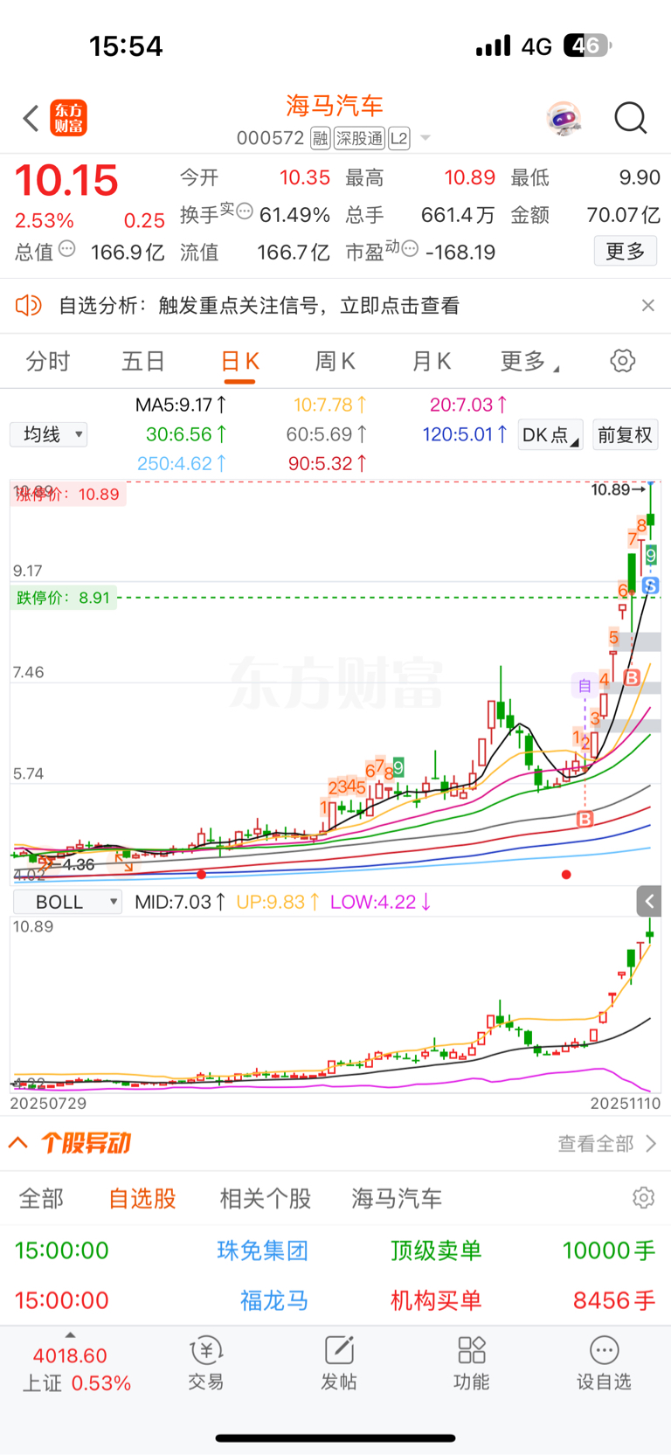Open the 东方财富 app logo

point(68,118)
